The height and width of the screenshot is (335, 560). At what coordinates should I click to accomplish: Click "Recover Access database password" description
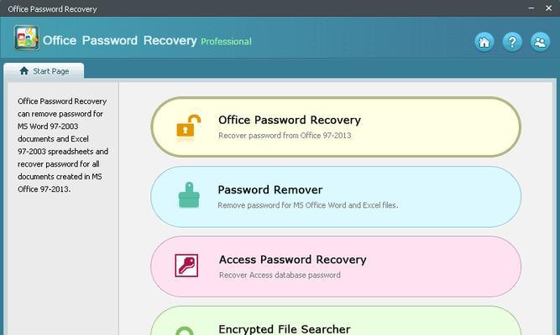coord(280,276)
